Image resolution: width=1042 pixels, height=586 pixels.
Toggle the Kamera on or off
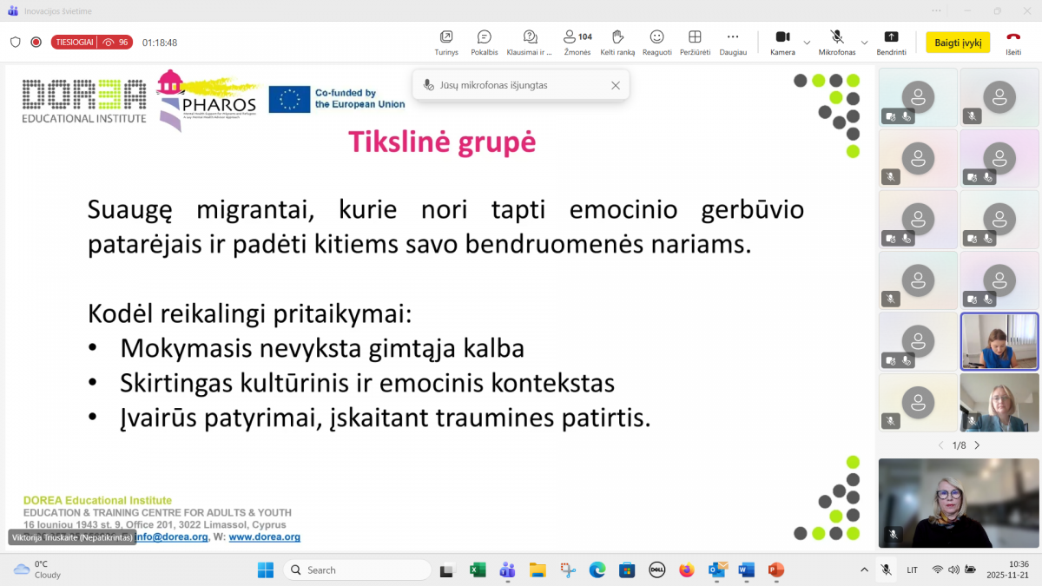point(782,42)
